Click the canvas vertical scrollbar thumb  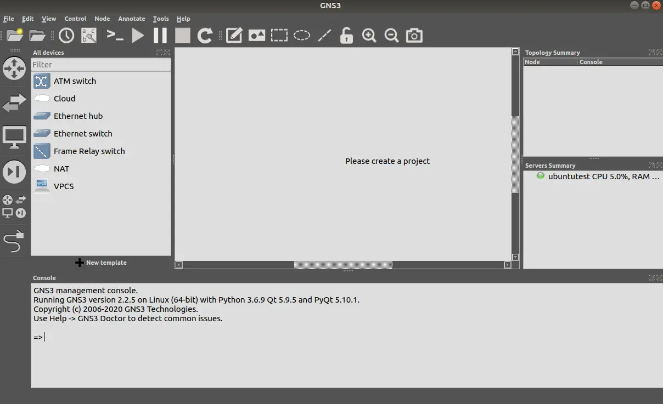point(515,155)
